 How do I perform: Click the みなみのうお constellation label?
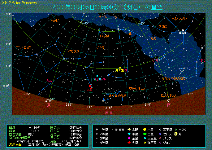click(x=118, y=96)
